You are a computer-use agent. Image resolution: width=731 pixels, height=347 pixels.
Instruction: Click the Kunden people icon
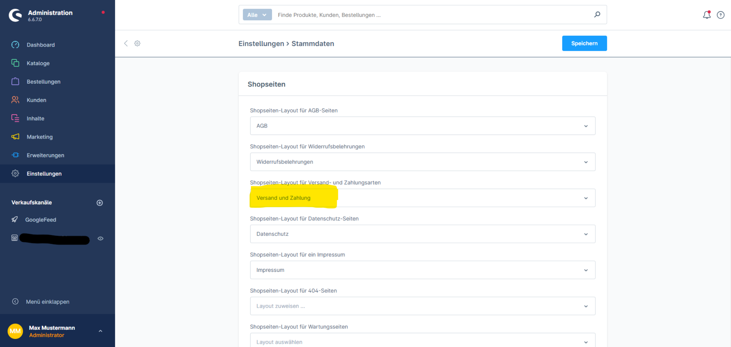15,100
